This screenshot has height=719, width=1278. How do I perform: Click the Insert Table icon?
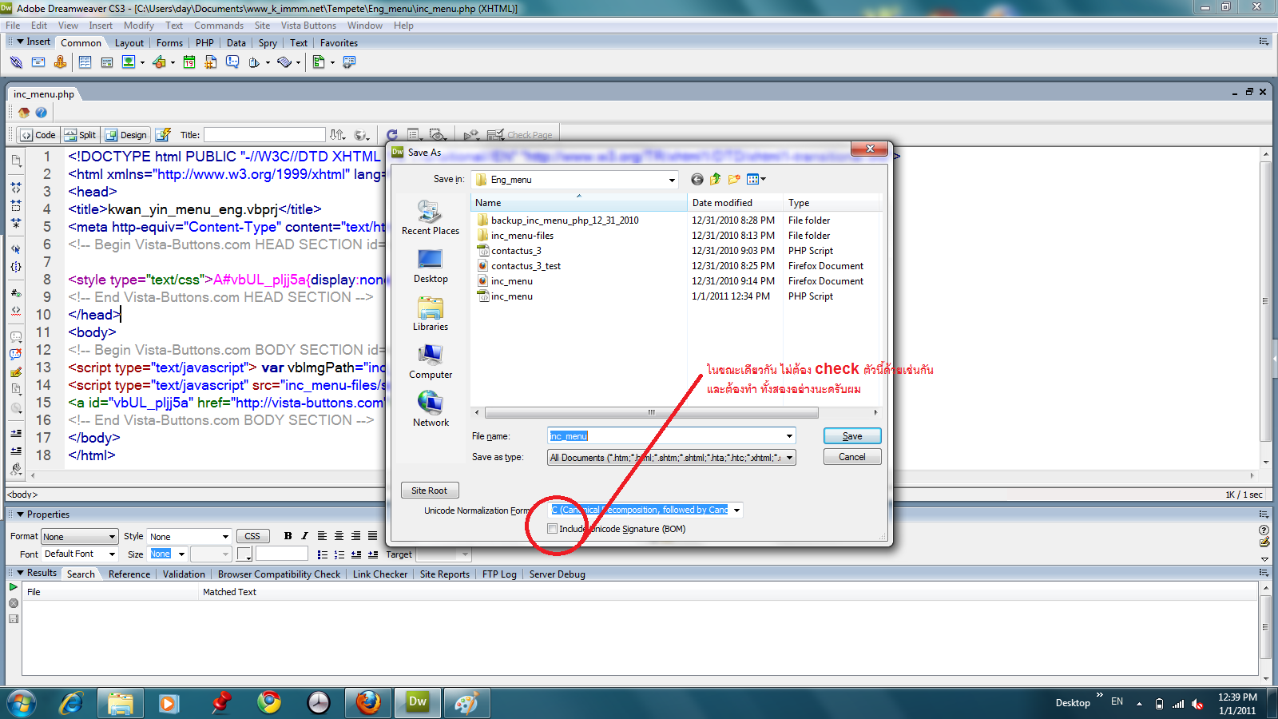[x=85, y=62]
